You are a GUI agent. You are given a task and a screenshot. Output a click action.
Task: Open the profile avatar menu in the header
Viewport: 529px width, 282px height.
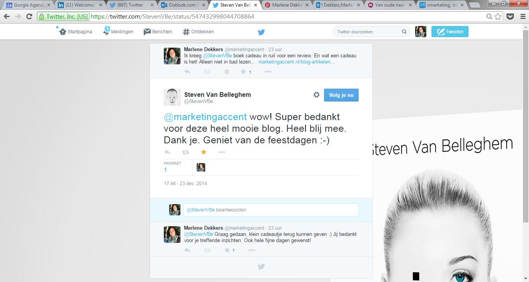tap(421, 32)
